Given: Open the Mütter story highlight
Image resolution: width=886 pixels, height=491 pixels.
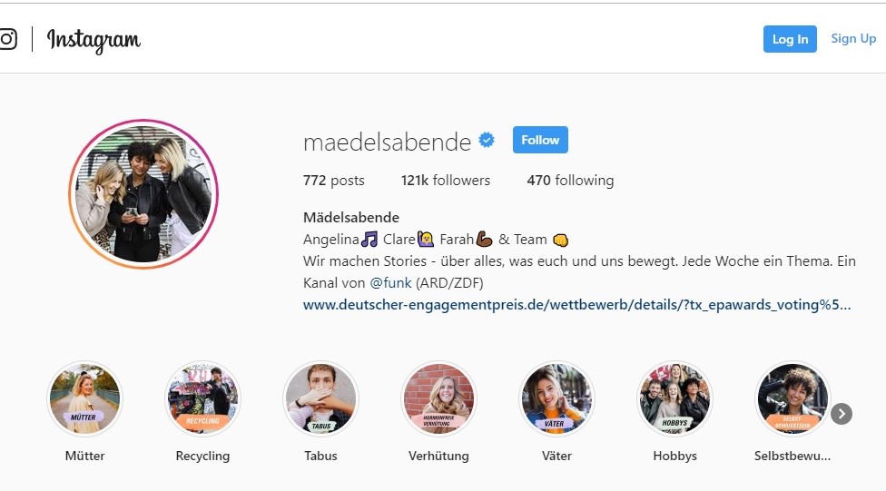Looking at the screenshot, I should 84,399.
